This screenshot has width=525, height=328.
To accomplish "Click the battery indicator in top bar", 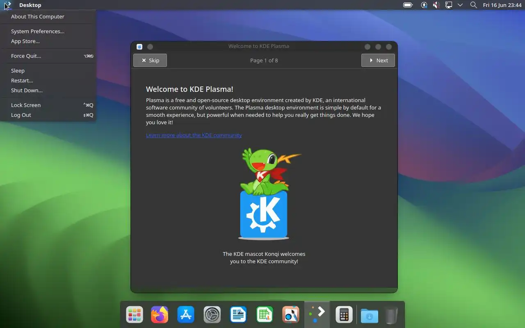I will click(408, 5).
